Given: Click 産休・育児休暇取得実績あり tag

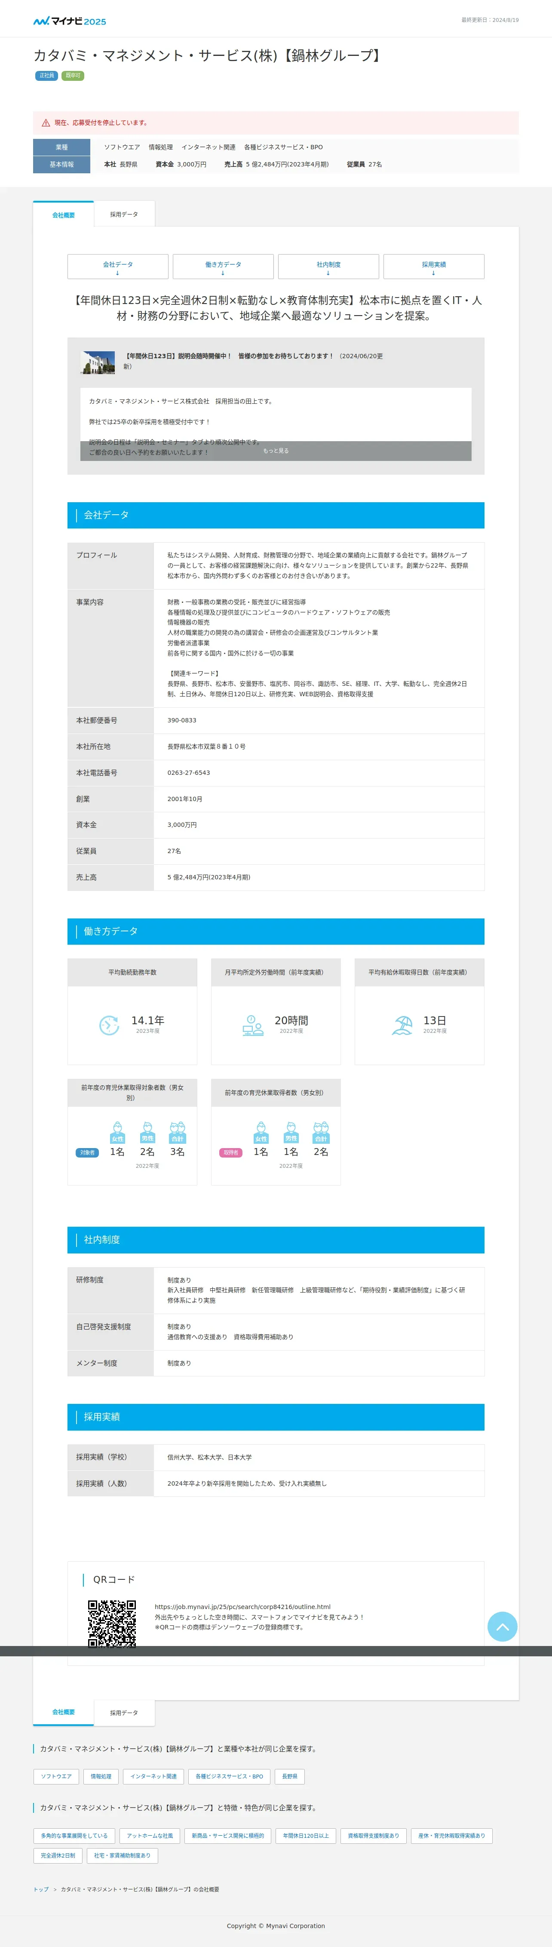Looking at the screenshot, I should [x=451, y=1835].
